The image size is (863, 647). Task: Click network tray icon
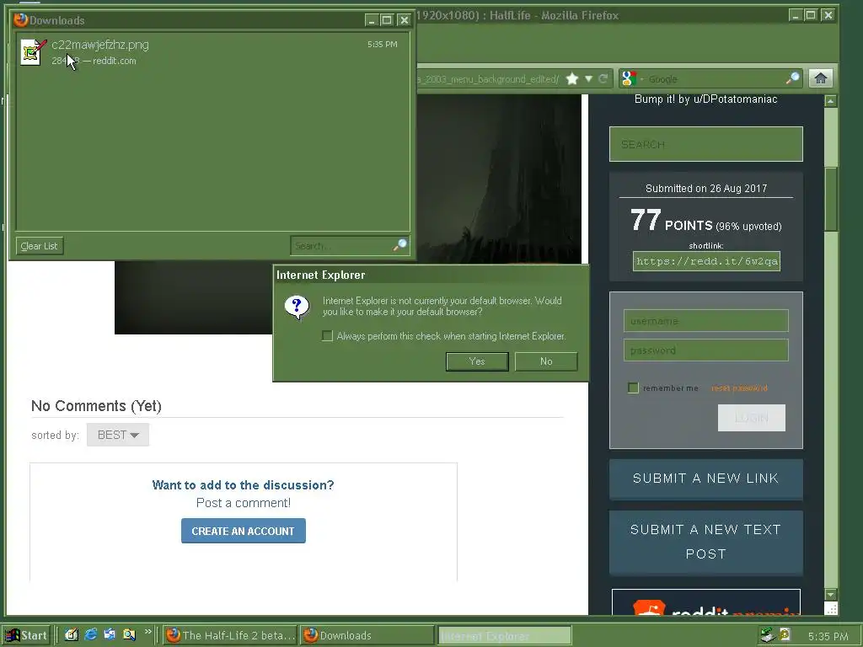pyautogui.click(x=768, y=635)
